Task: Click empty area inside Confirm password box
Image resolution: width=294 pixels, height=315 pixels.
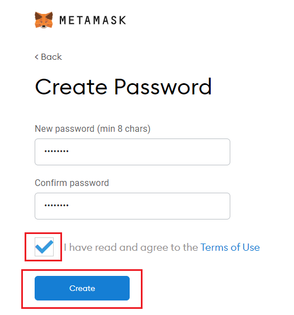Action: (x=149, y=206)
